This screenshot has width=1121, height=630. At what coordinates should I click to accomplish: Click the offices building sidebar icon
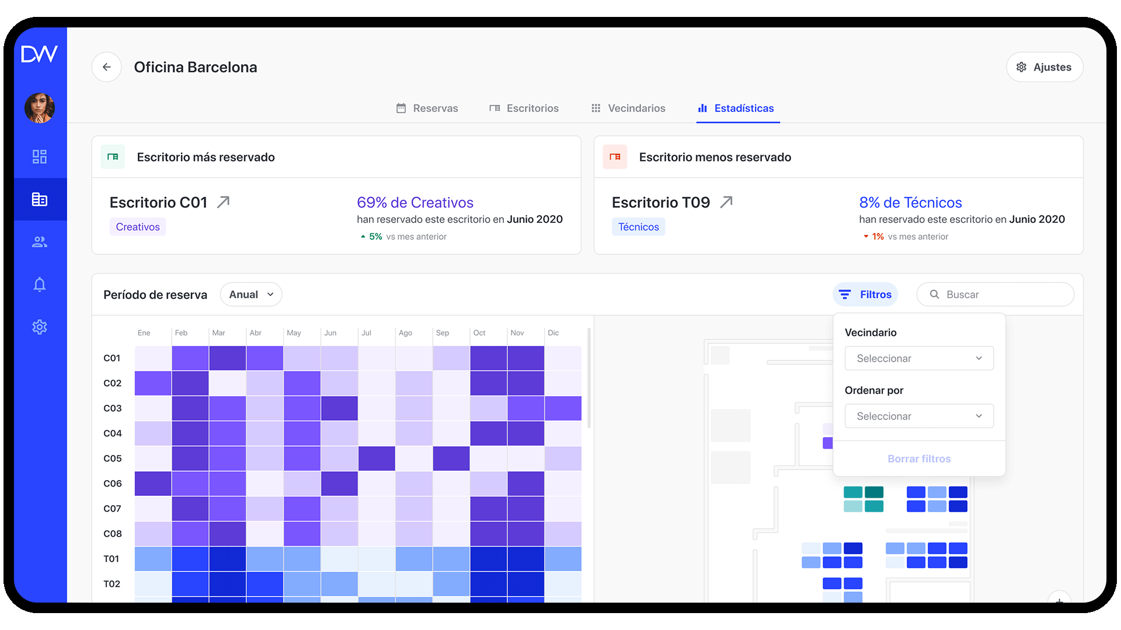pos(40,199)
